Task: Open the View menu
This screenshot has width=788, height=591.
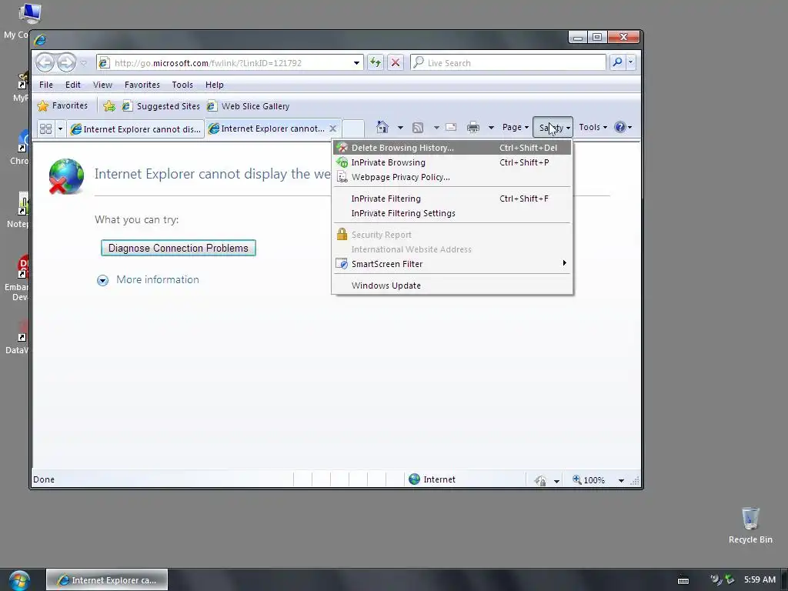Action: pyautogui.click(x=102, y=85)
